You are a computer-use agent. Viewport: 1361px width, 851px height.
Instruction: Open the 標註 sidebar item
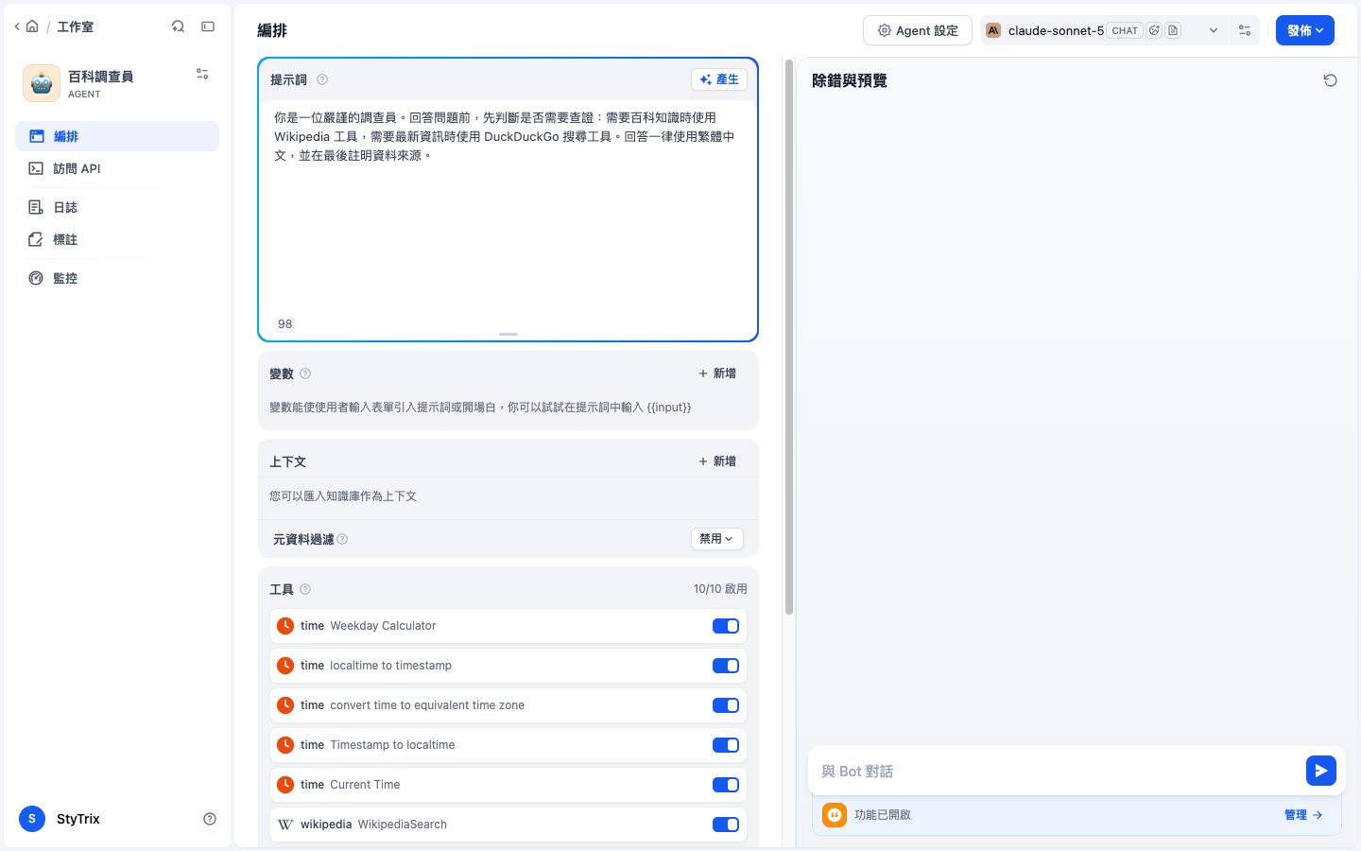click(x=117, y=239)
